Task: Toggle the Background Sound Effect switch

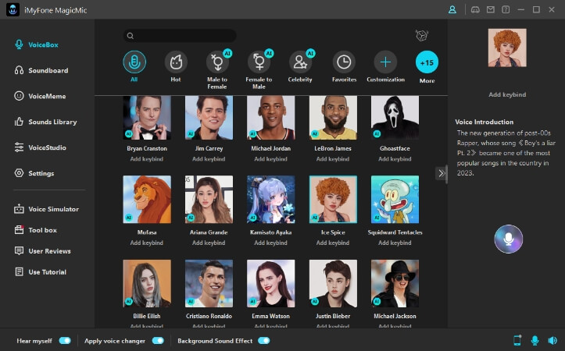Action: (x=264, y=341)
